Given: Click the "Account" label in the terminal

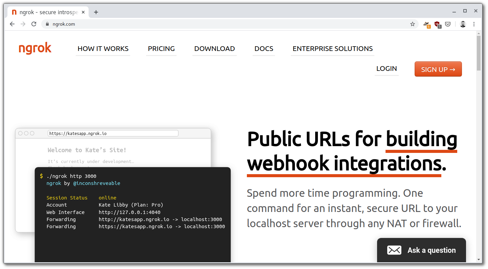Looking at the screenshot, I should pyautogui.click(x=57, y=205).
